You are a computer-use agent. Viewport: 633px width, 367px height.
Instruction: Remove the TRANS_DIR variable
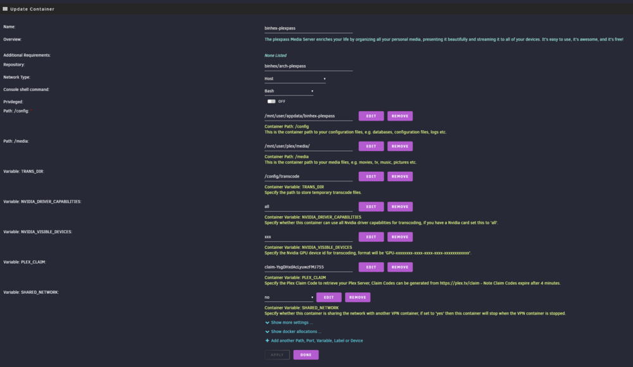tap(399, 176)
